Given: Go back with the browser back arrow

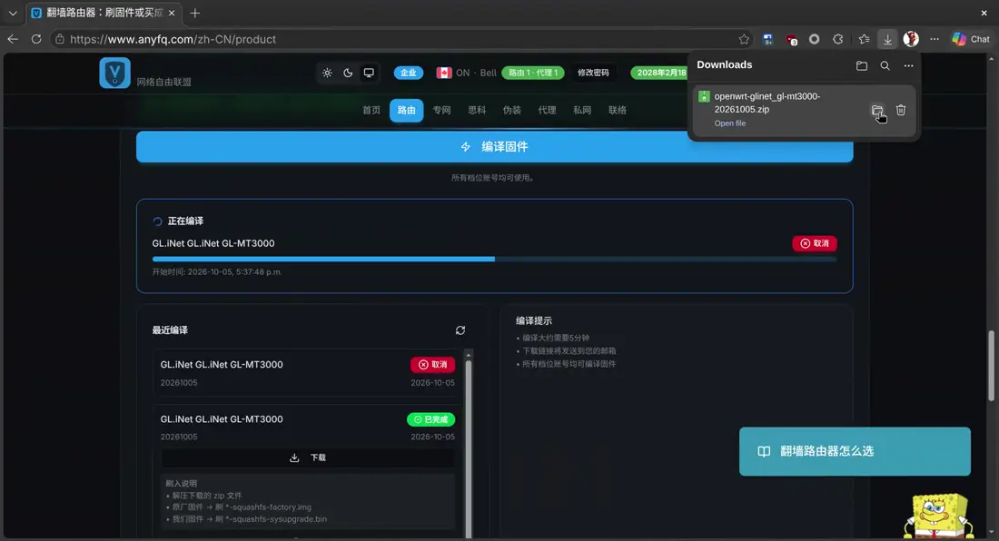Looking at the screenshot, I should (13, 39).
